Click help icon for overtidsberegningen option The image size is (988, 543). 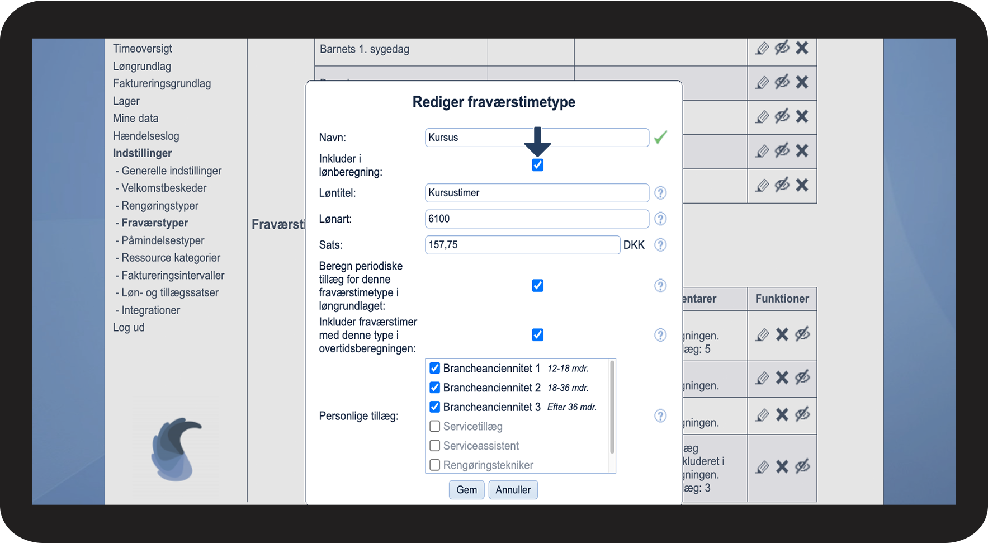pos(660,335)
